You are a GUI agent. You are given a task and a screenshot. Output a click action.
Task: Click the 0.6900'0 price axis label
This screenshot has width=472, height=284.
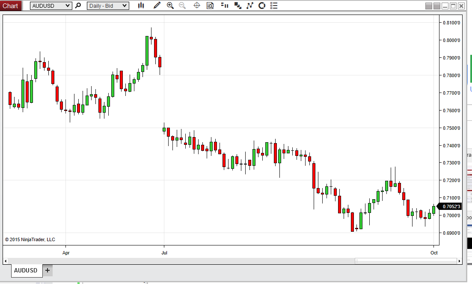(451, 233)
